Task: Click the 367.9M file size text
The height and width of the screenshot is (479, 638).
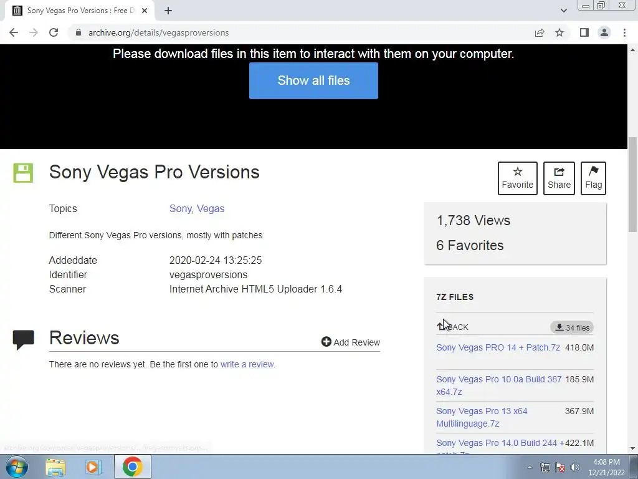Action: click(x=579, y=411)
